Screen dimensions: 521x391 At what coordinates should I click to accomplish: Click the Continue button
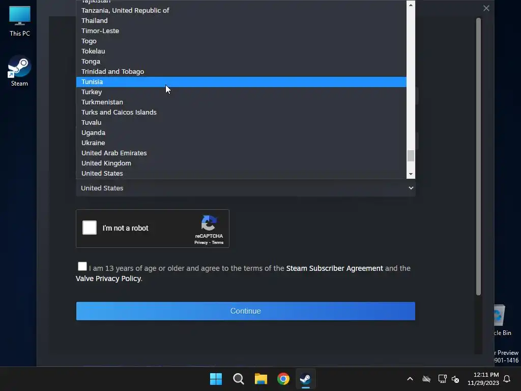tap(246, 311)
